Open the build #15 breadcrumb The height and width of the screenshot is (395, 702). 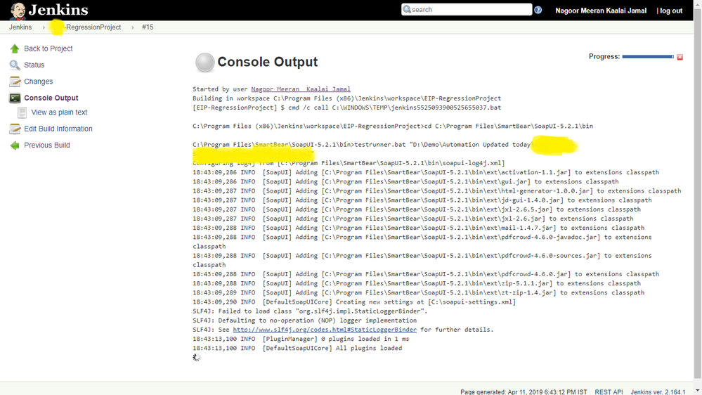click(148, 27)
